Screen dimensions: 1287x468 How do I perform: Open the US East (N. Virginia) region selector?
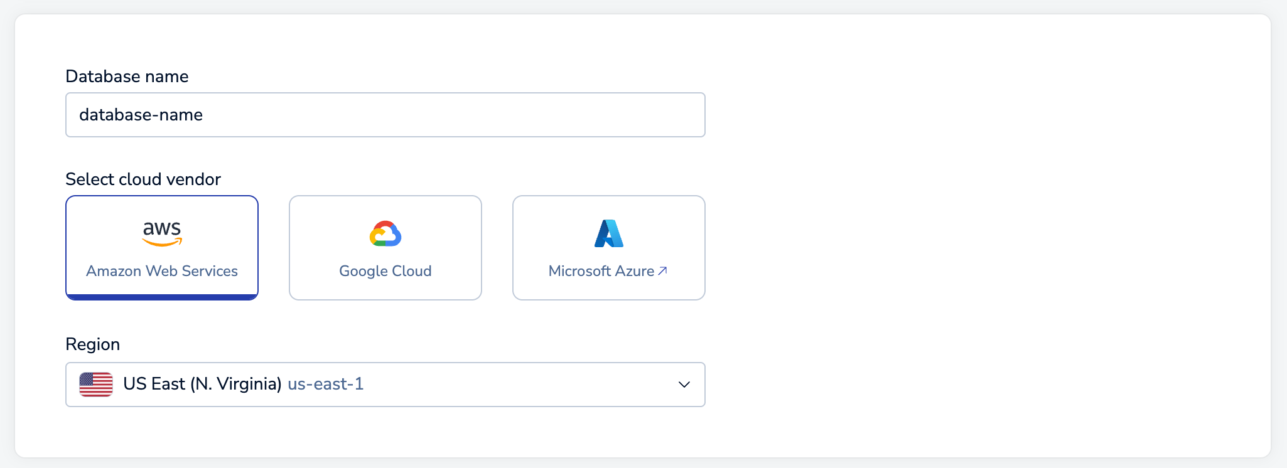385,385
